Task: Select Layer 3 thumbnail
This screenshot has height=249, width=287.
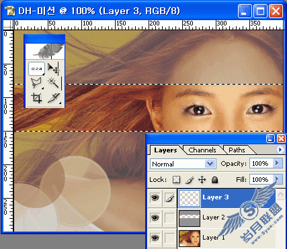Action: click(190, 198)
